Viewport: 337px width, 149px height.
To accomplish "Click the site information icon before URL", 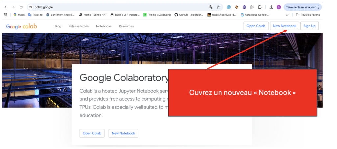I will (x=30, y=7).
